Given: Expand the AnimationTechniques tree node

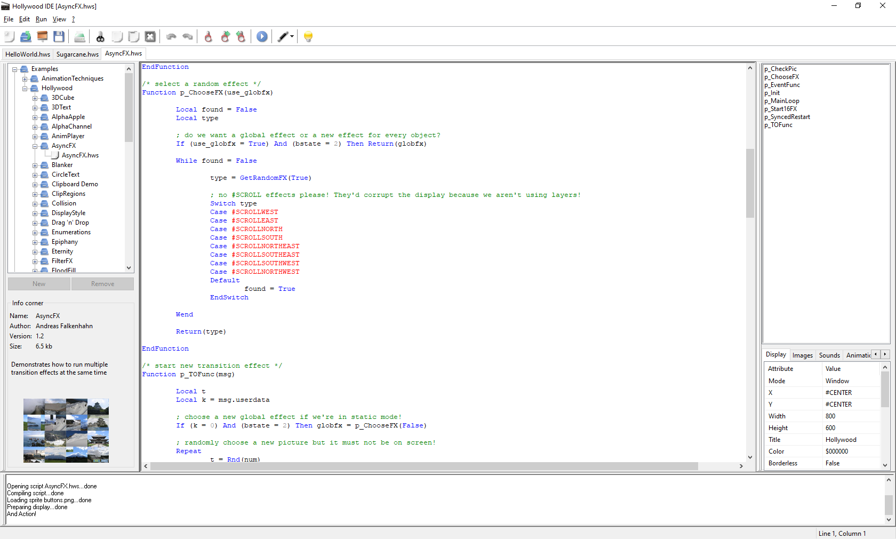Looking at the screenshot, I should click(25, 78).
